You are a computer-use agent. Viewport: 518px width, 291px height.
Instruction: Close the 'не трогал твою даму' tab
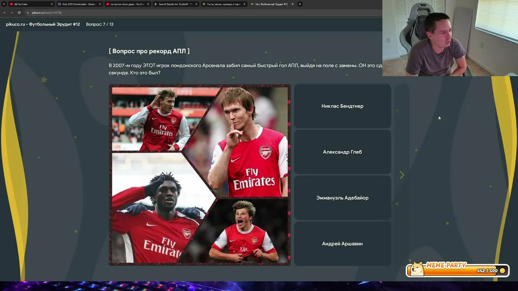148,4
